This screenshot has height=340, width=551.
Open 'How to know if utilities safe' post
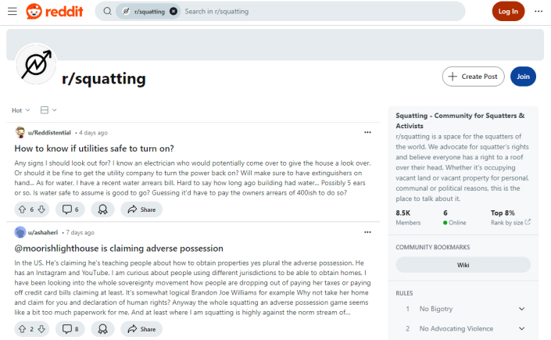click(94, 149)
